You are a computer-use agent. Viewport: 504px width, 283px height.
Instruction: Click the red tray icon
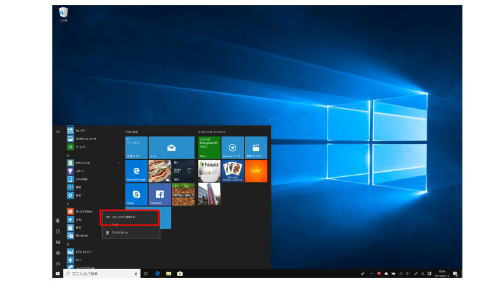coord(379,274)
